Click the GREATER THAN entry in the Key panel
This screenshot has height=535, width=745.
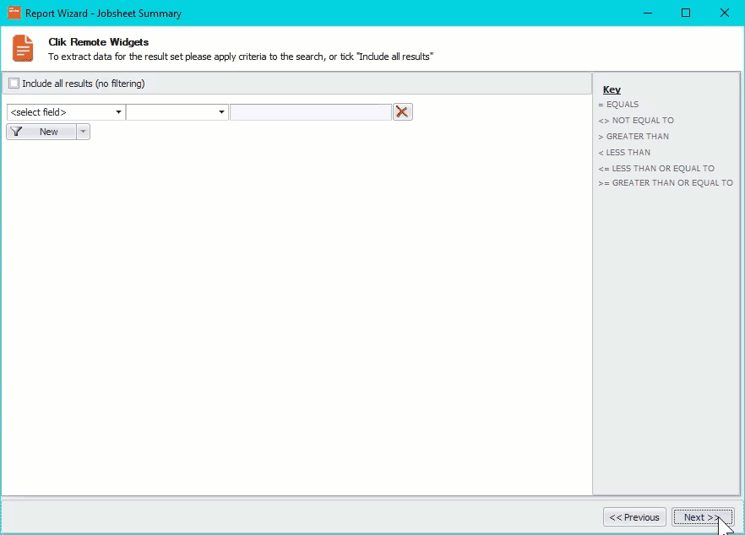pos(633,136)
